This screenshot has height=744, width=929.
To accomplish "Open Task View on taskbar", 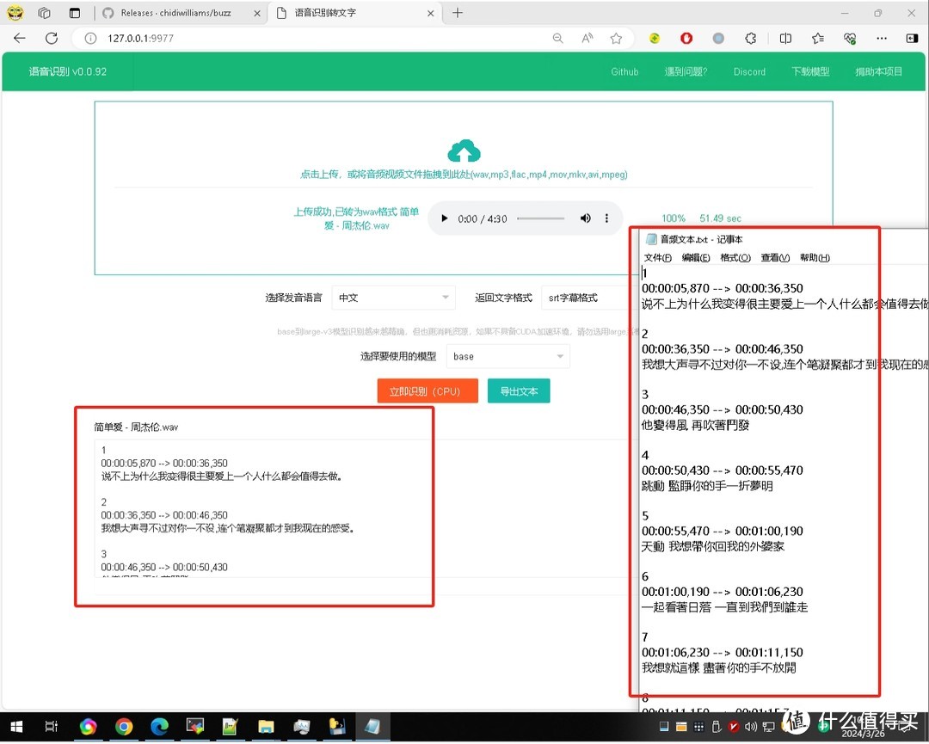I will point(52,727).
